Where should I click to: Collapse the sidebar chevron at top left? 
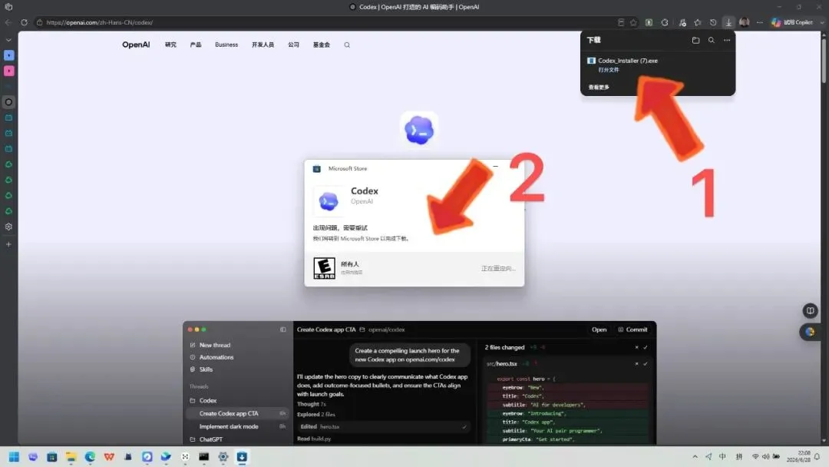click(x=8, y=40)
